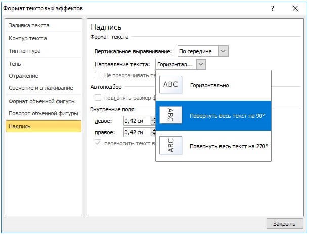Collapse the 'Направление текста' dropdown arrow

201,64
